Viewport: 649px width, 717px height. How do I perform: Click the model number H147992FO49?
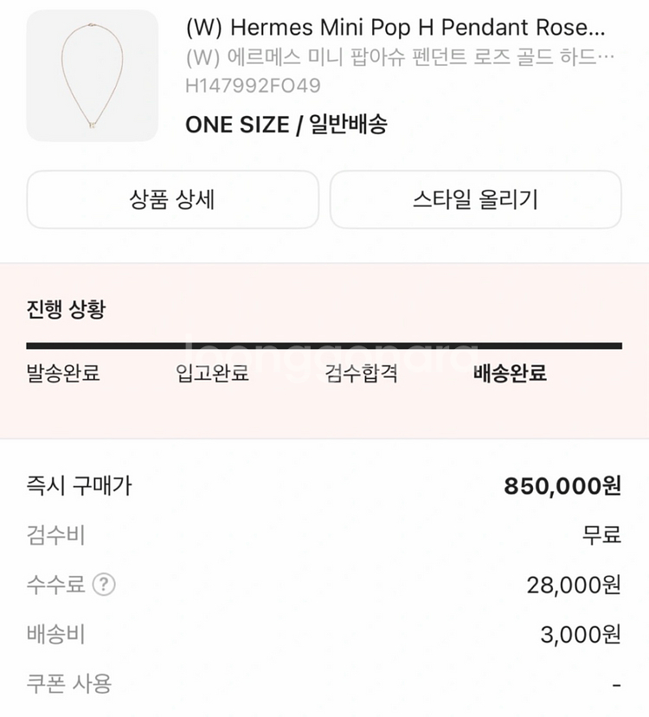[x=253, y=86]
